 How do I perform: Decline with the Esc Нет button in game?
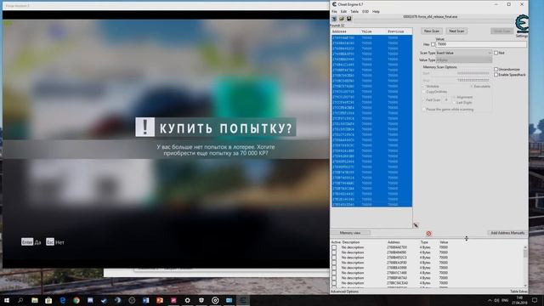coord(55,242)
